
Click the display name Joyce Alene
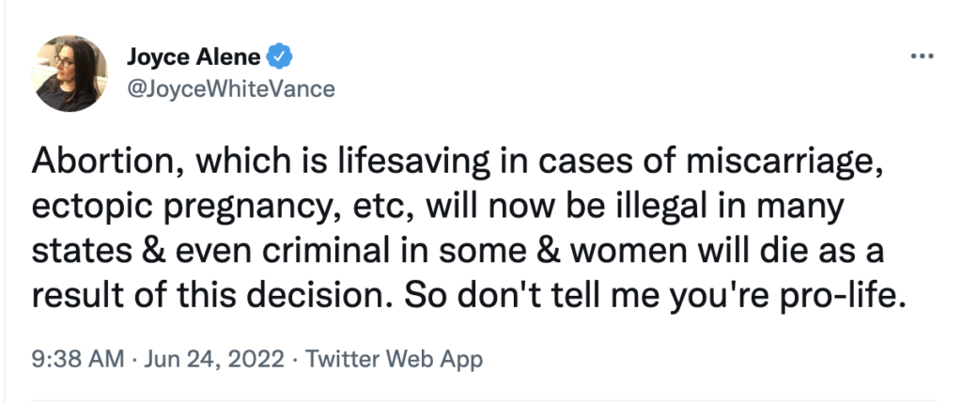coord(195,57)
